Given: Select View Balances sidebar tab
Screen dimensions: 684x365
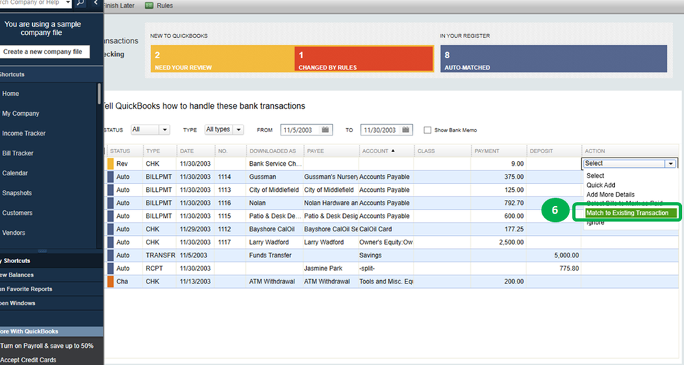Looking at the screenshot, I should pos(51,275).
